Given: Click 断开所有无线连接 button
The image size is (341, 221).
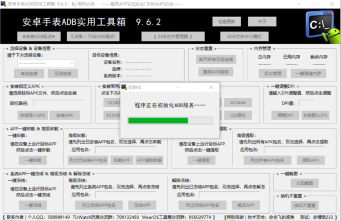Looking at the screenshot, I should [216, 59].
